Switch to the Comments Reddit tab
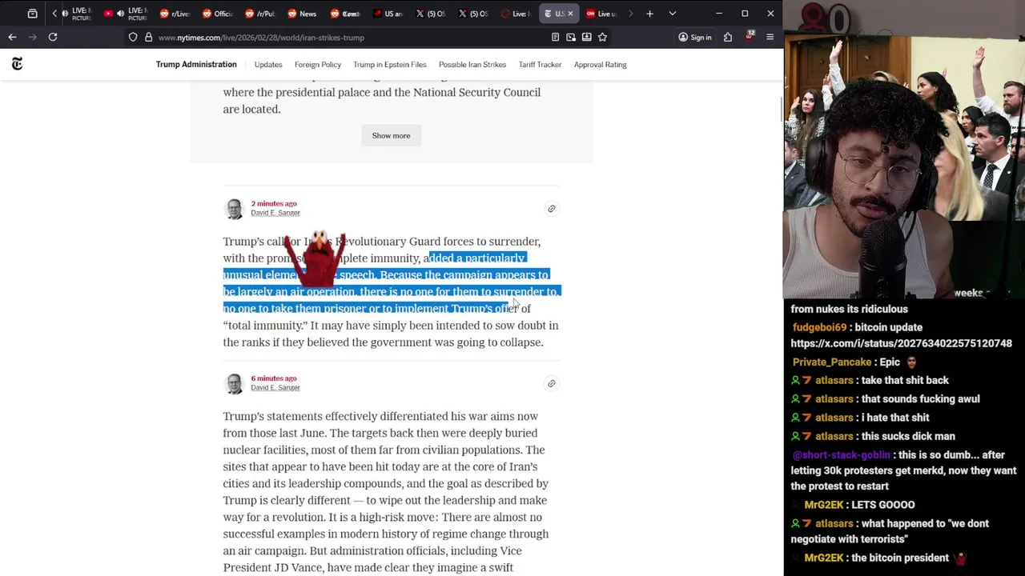 345,14
